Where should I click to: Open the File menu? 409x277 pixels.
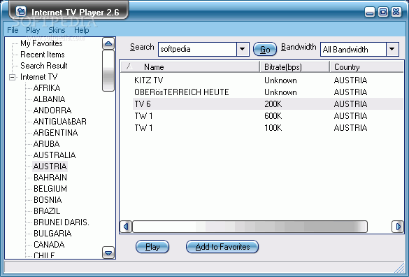tap(13, 30)
